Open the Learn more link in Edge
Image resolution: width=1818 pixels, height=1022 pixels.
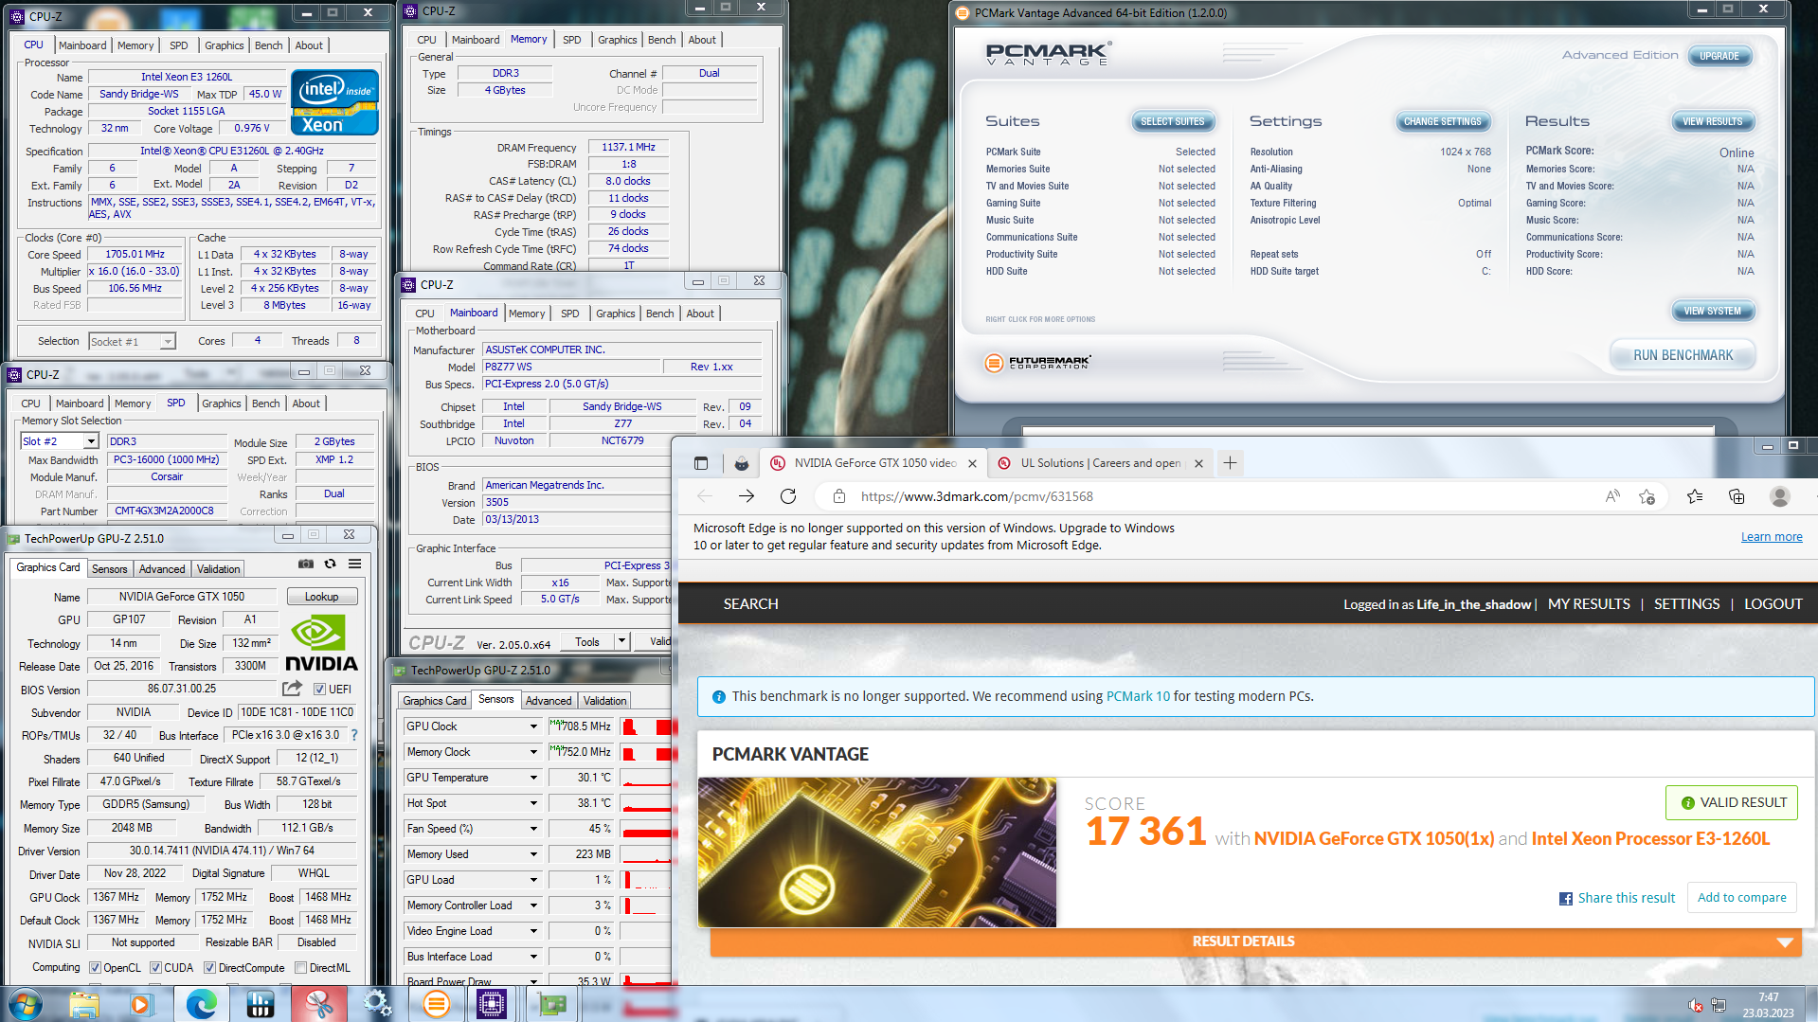click(x=1771, y=537)
